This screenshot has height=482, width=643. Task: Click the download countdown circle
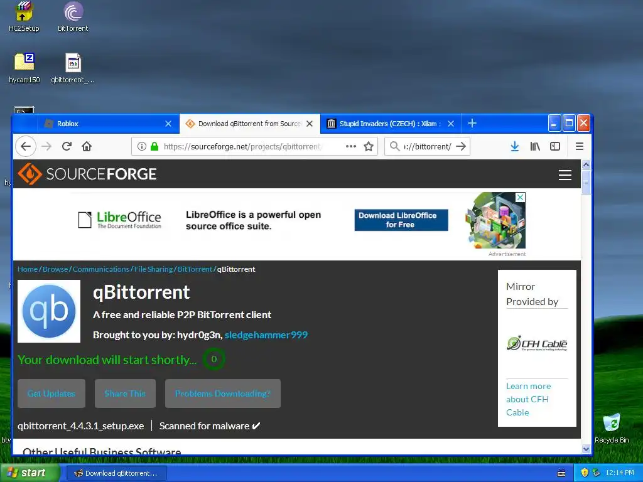(213, 359)
